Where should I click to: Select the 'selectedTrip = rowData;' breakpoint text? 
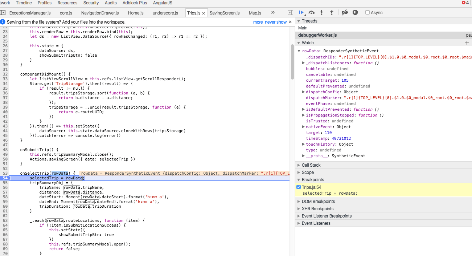[x=330, y=193]
